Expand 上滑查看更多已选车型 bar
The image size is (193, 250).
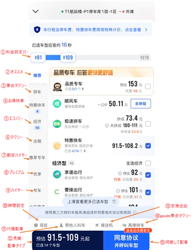pos(91,202)
